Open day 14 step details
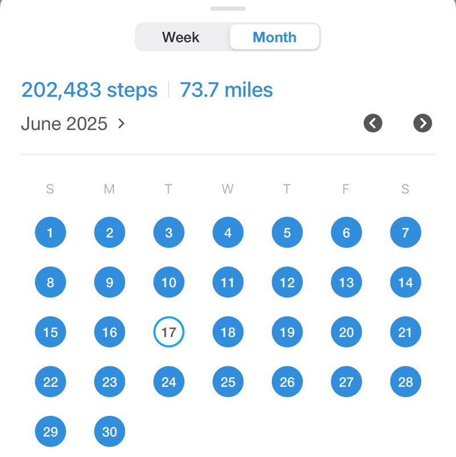 (405, 282)
